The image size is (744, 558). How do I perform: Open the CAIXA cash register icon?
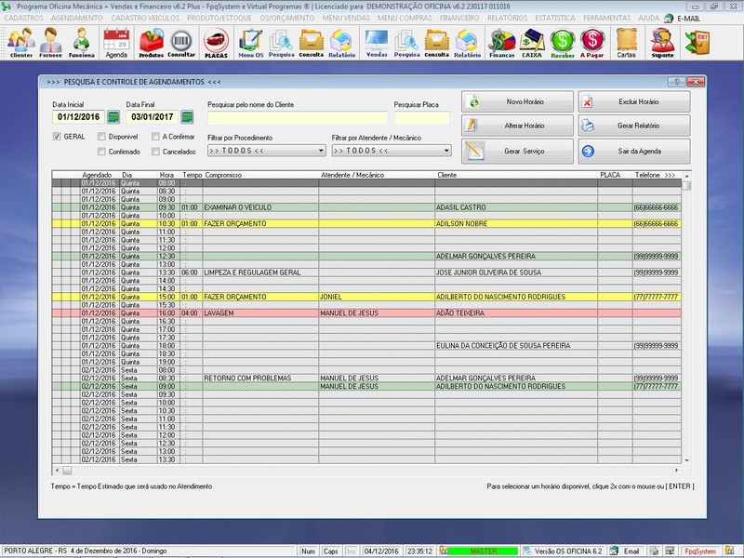tap(531, 43)
